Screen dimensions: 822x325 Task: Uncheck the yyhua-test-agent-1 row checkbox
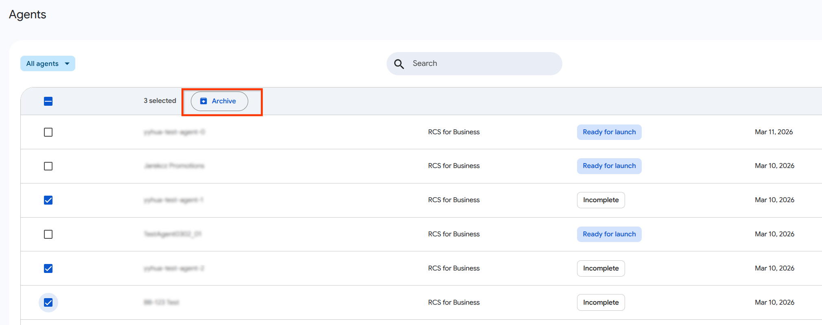click(48, 200)
